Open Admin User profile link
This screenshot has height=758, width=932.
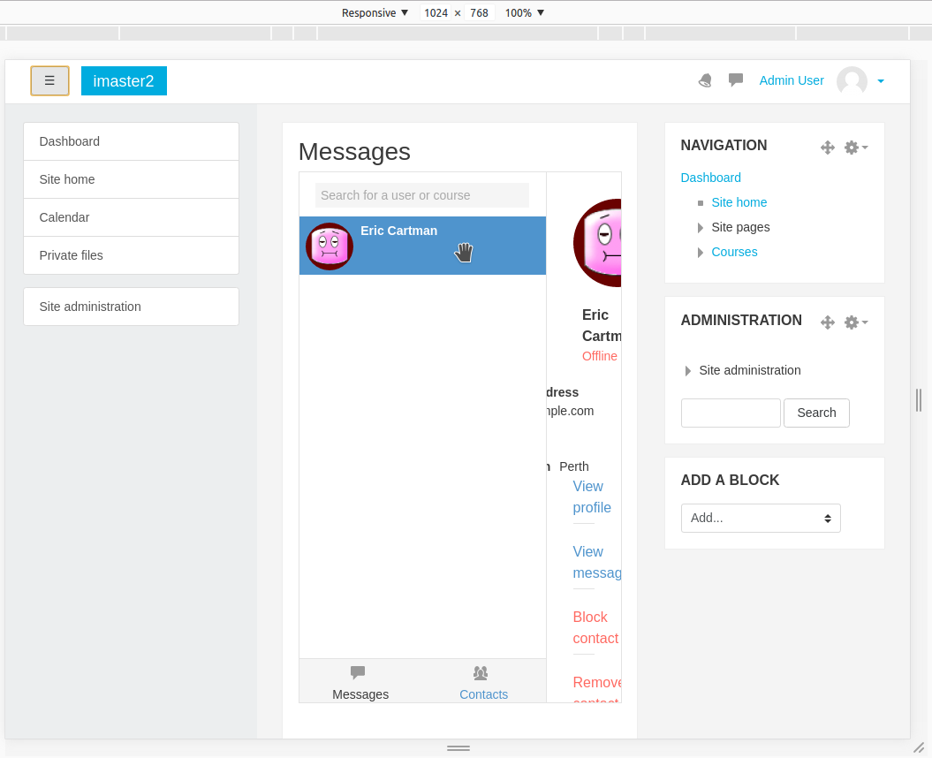[792, 80]
